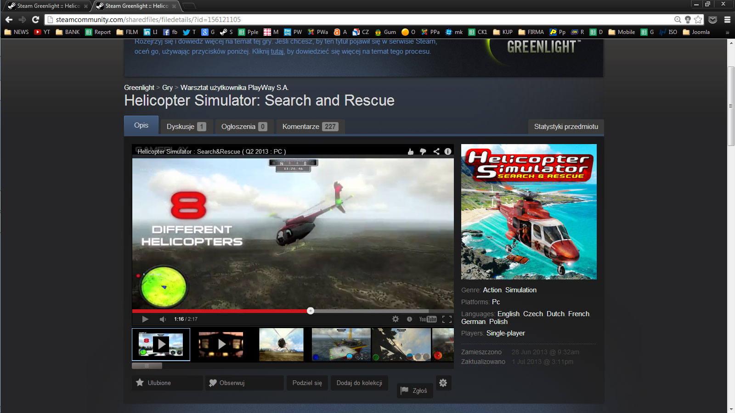Like the video with thumbs-up icon
Screen dimensions: 735x413
(411, 151)
